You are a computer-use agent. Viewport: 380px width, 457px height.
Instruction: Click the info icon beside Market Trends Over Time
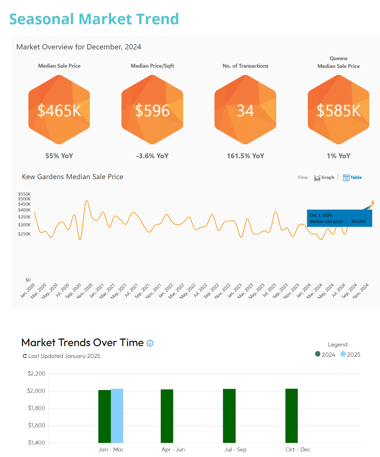150,343
